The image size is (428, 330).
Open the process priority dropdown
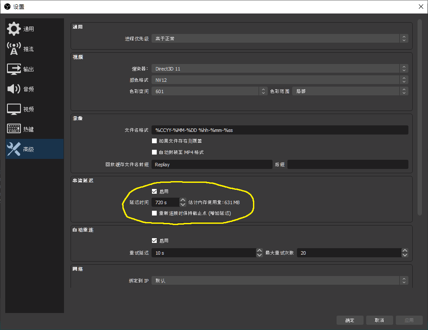(x=280, y=39)
